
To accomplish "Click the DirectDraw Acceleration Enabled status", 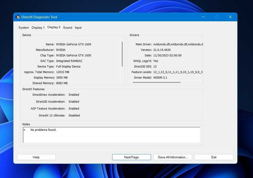I will coord(74,95).
